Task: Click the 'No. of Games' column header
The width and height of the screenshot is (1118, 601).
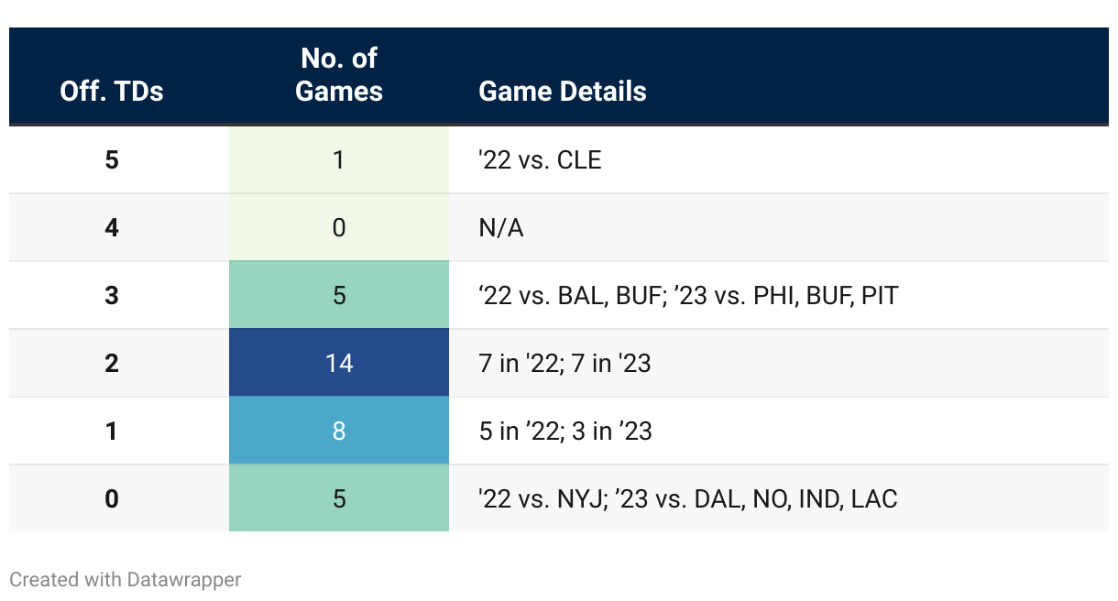Action: click(339, 75)
